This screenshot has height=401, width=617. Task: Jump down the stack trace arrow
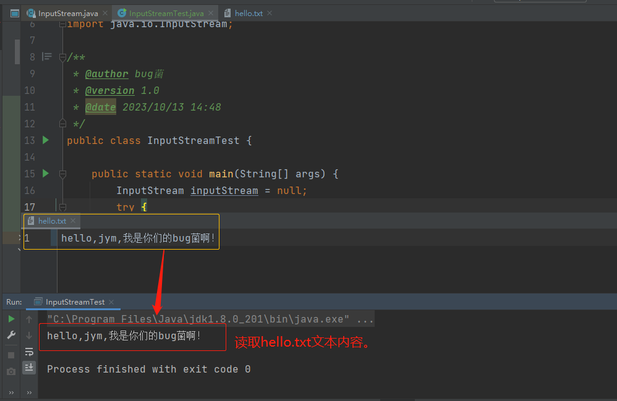[29, 336]
